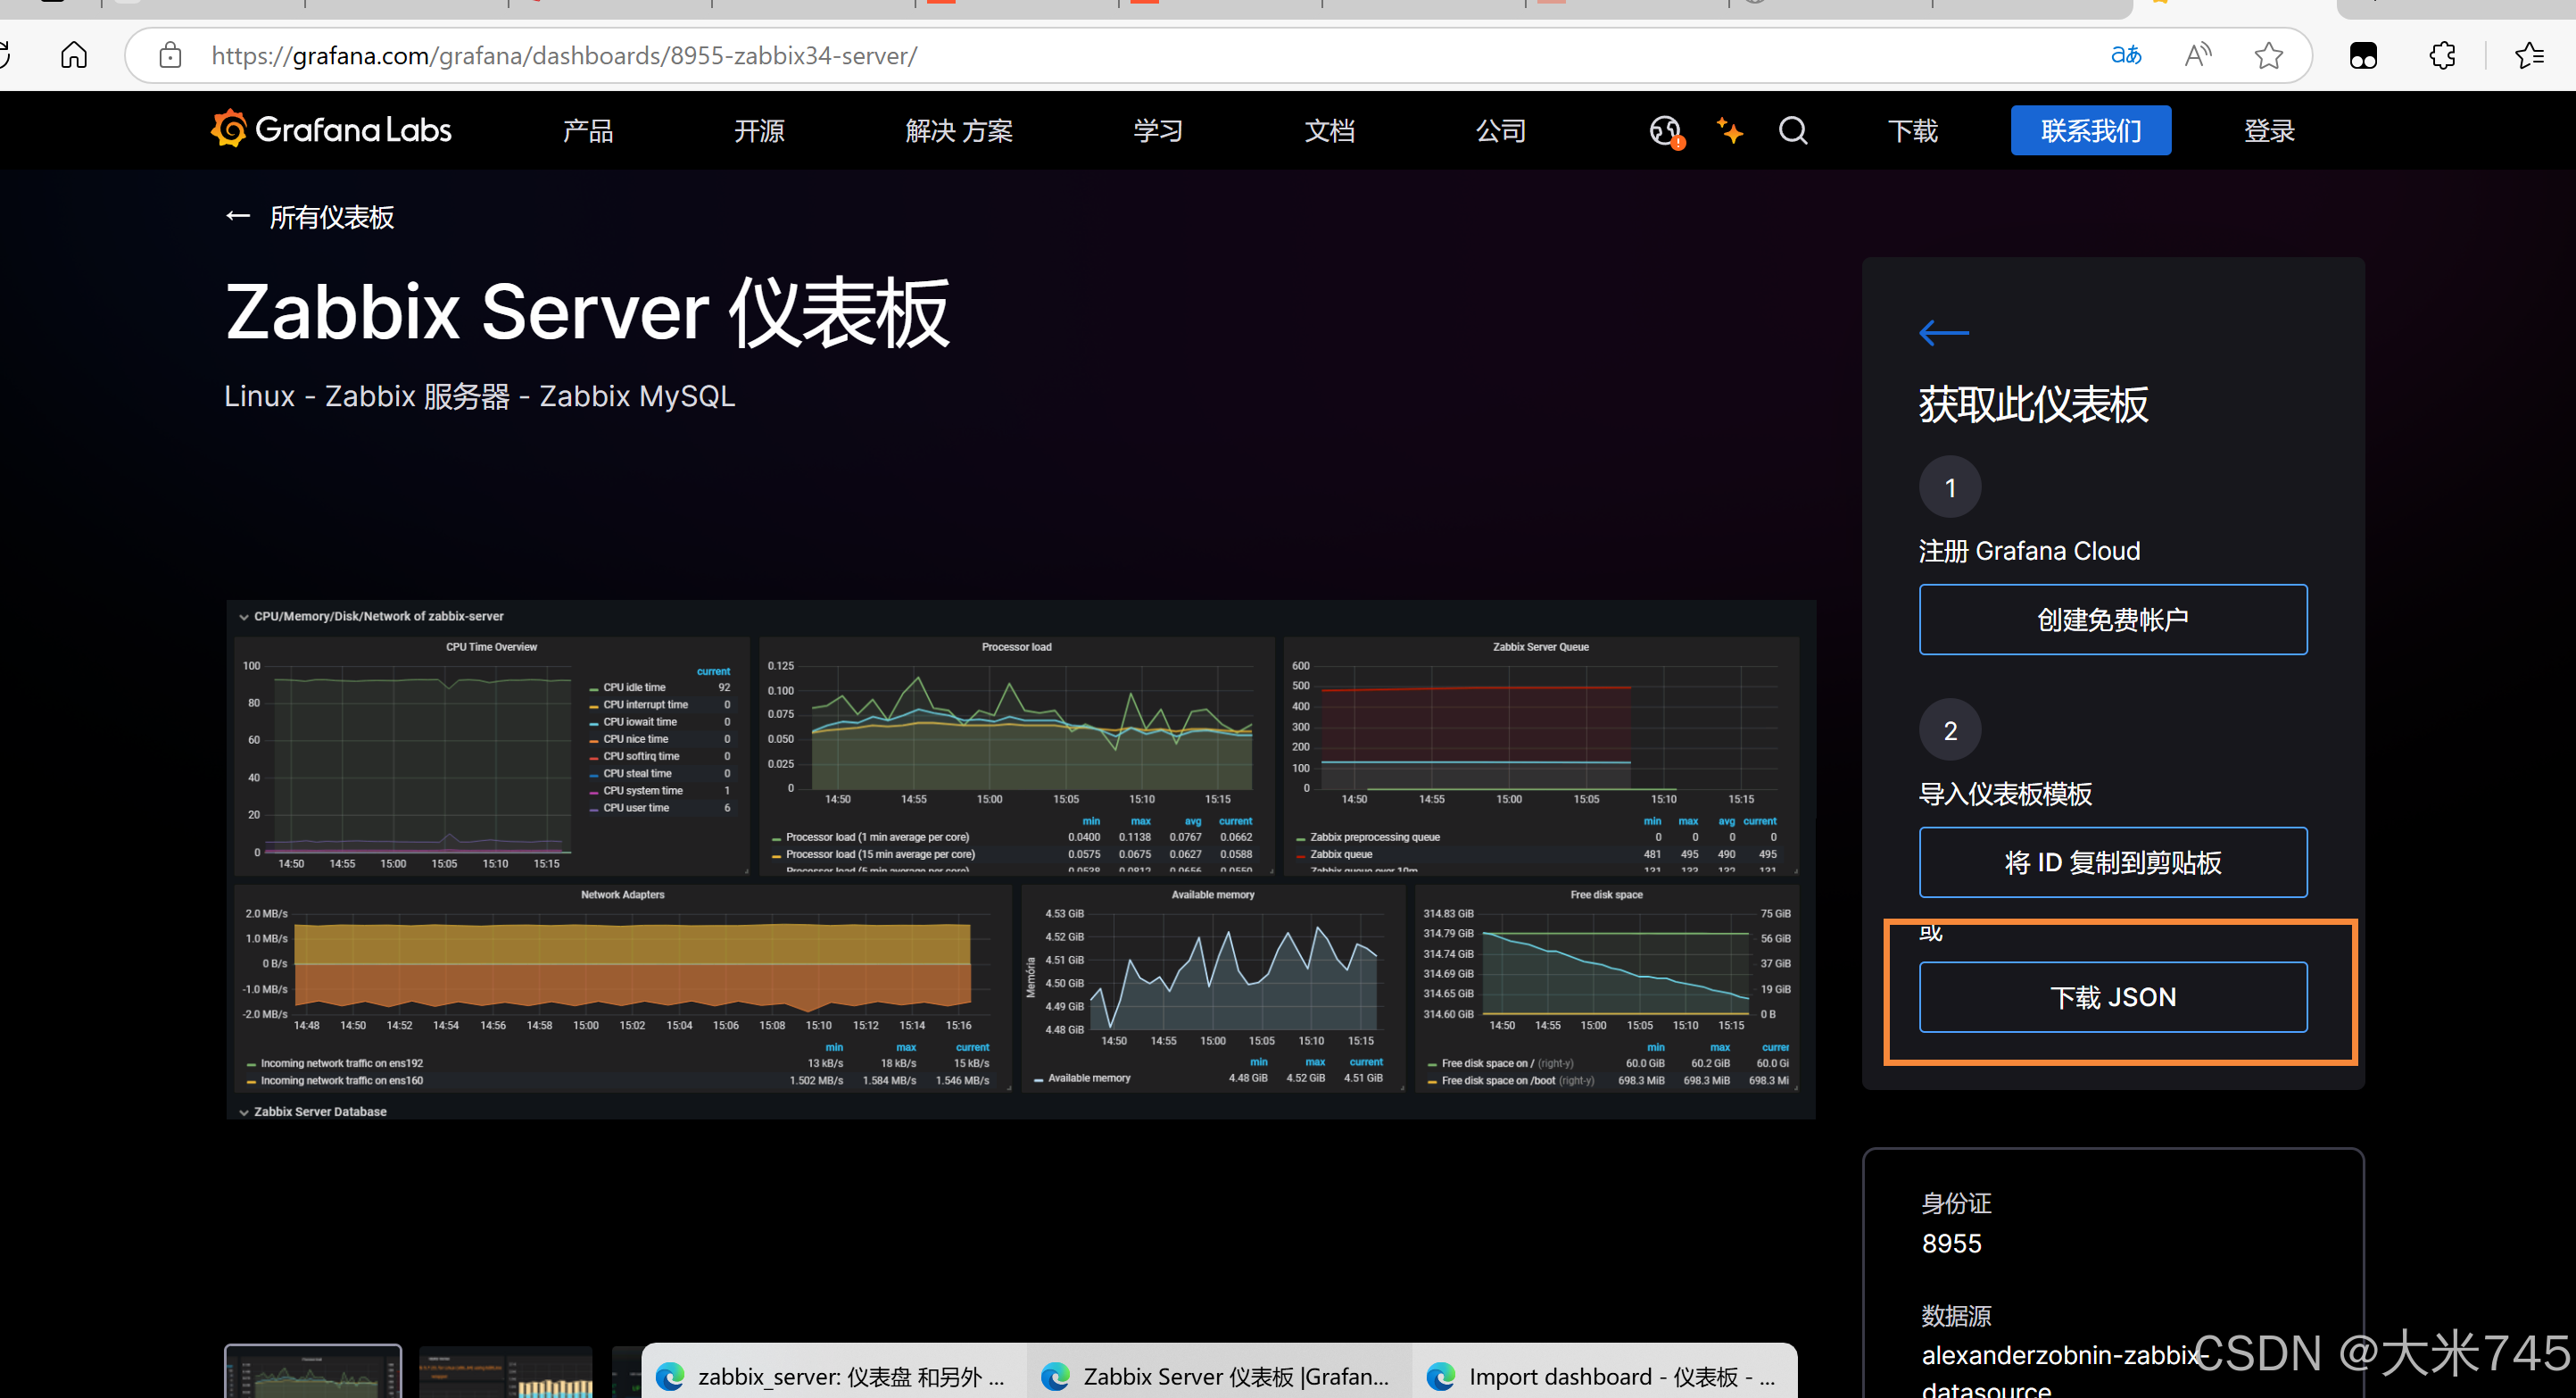Screen dimensions: 2576x1398
Task: Click the browser home icon
Action: [73, 55]
